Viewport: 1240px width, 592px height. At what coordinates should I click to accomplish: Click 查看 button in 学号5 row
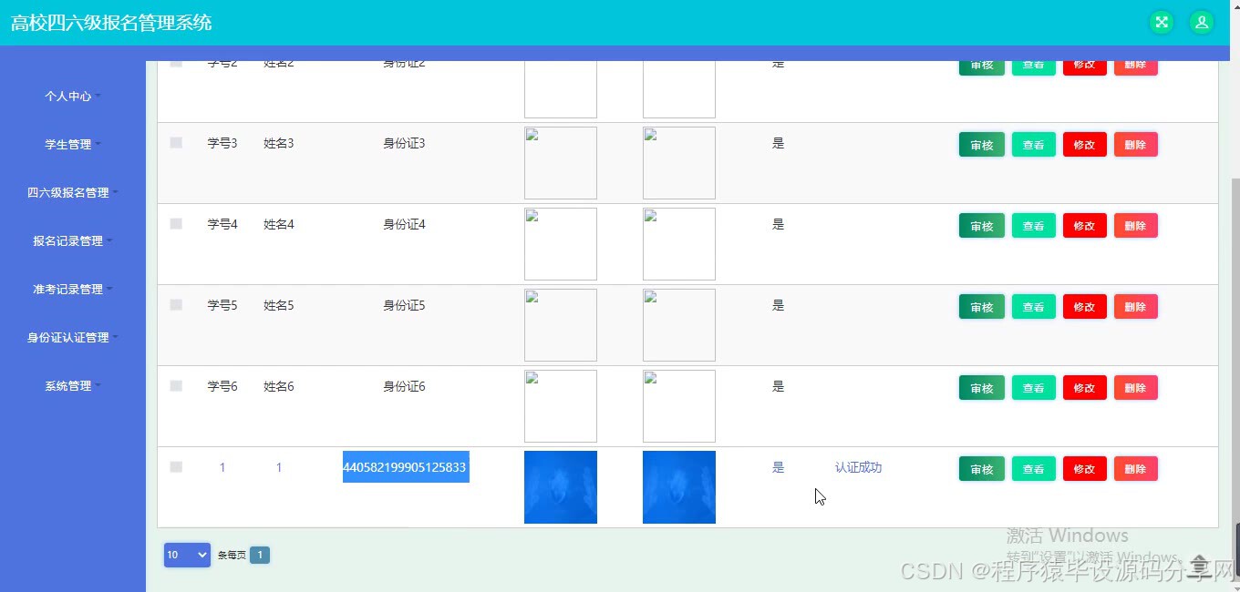(x=1033, y=307)
